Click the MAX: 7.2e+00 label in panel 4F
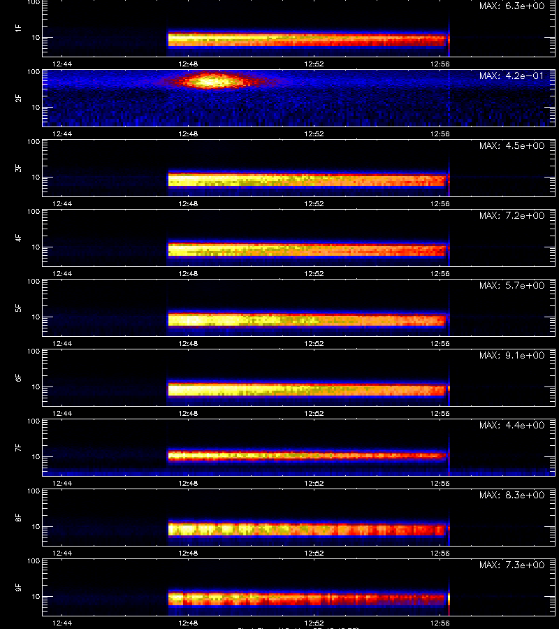The height and width of the screenshot is (629, 559). tap(511, 215)
